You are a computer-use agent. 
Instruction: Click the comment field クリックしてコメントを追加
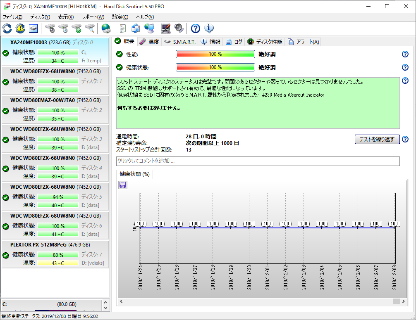coord(258,161)
